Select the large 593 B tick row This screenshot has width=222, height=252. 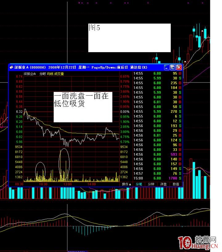(157, 154)
